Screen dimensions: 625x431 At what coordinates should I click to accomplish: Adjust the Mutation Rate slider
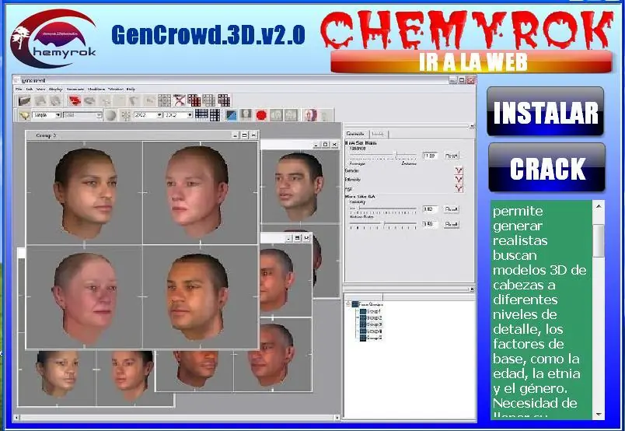click(x=383, y=225)
